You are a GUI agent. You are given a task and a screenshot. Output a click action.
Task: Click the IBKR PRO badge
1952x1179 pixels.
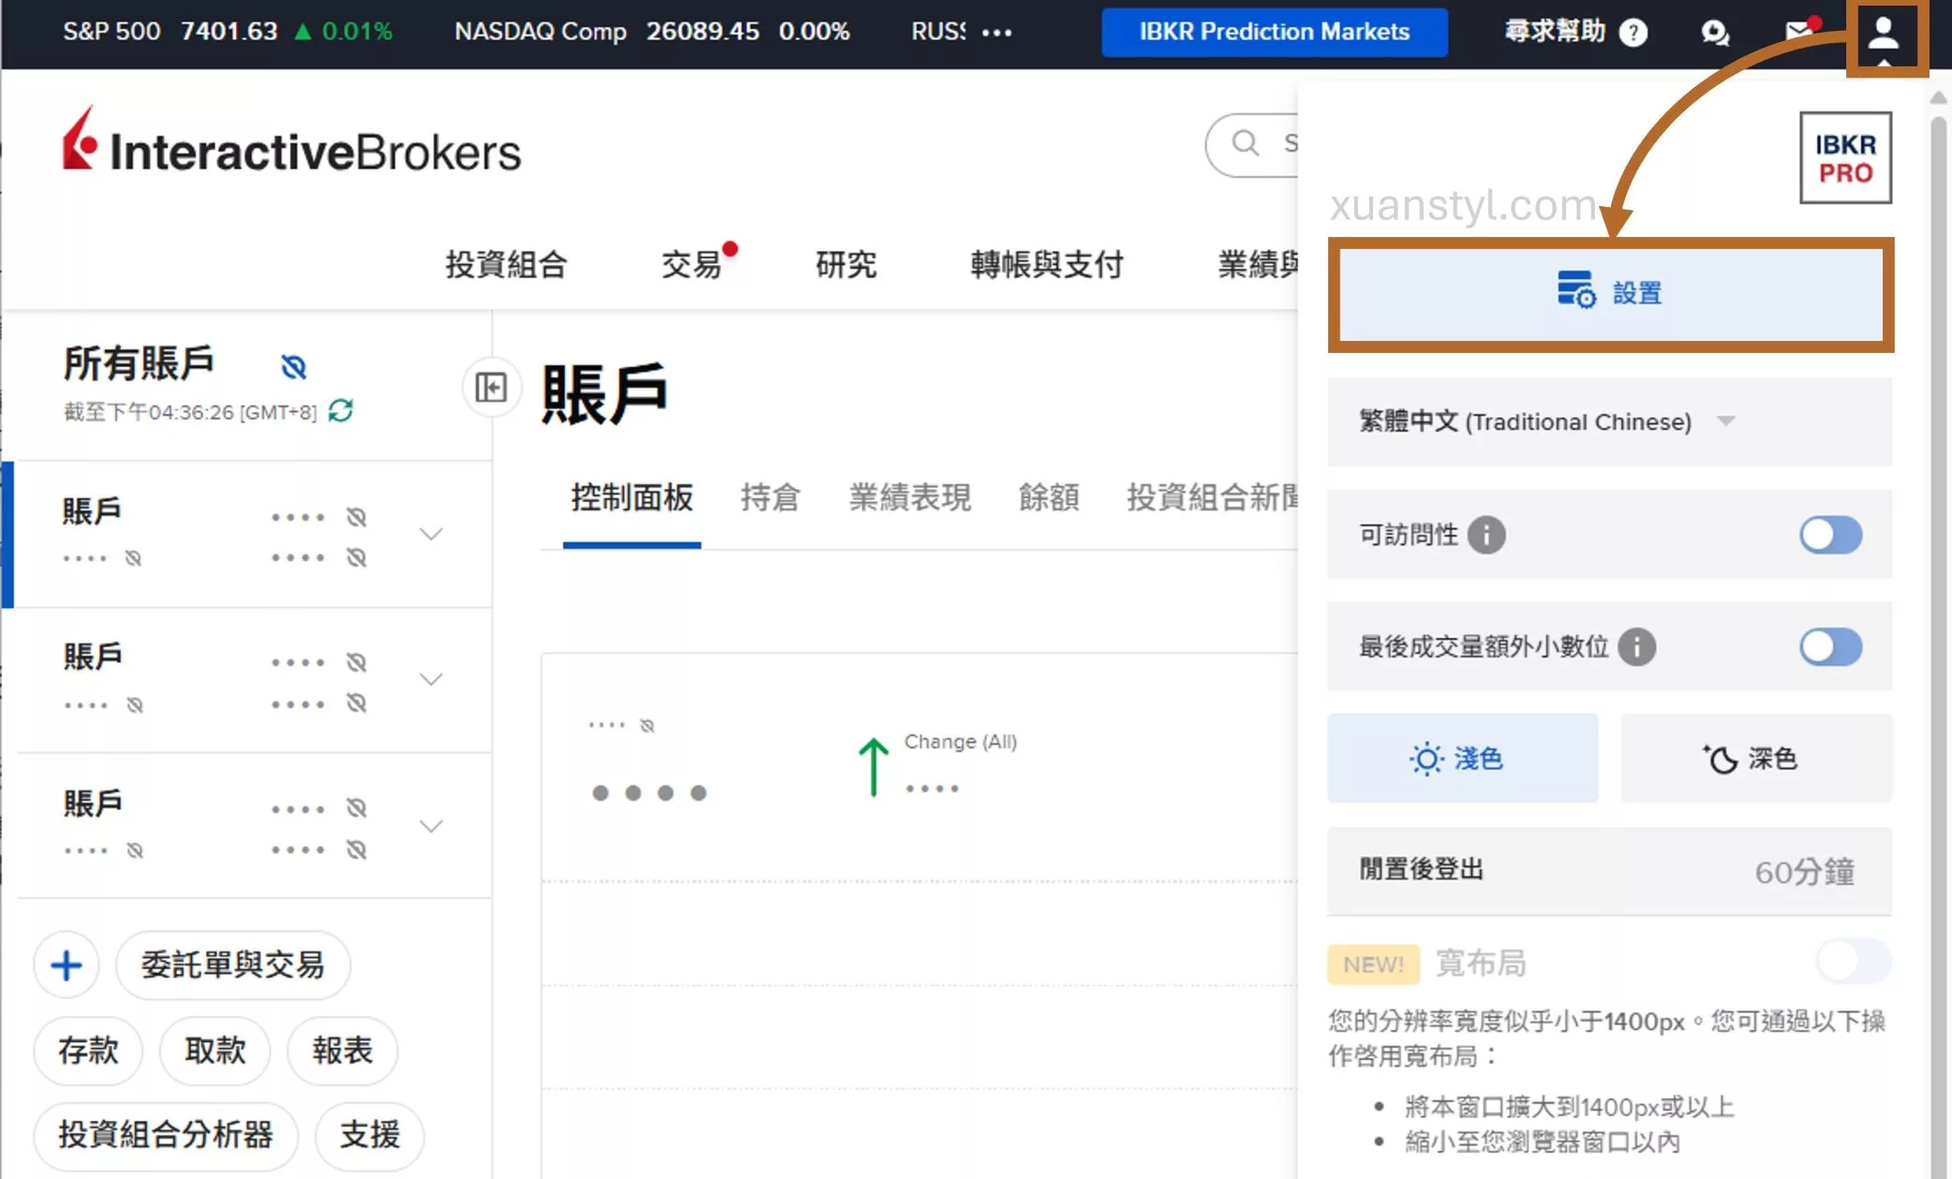pos(1845,157)
